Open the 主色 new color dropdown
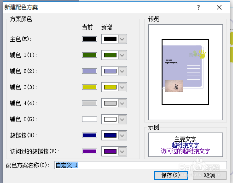Image resolution: width=233 pixels, height=183 pixels. coord(122,39)
